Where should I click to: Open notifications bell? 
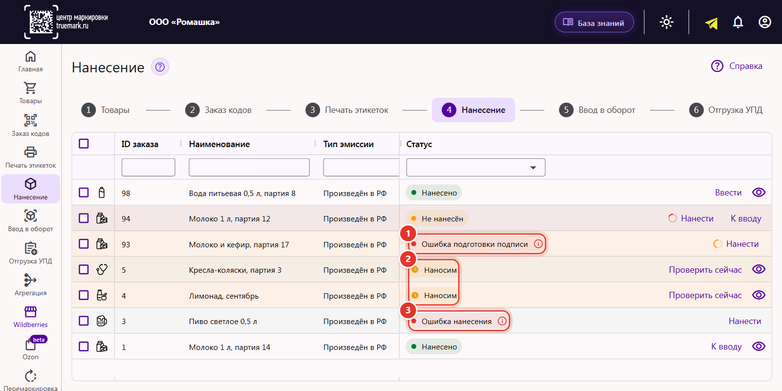pyautogui.click(x=738, y=22)
